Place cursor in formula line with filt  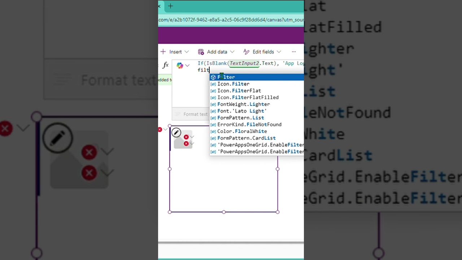pos(204,70)
